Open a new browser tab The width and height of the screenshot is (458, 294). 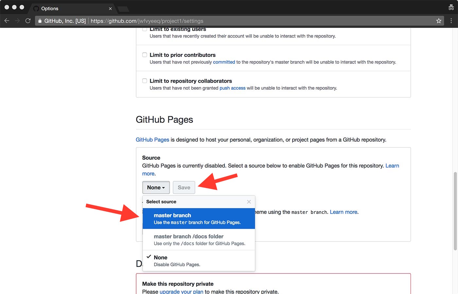[123, 9]
